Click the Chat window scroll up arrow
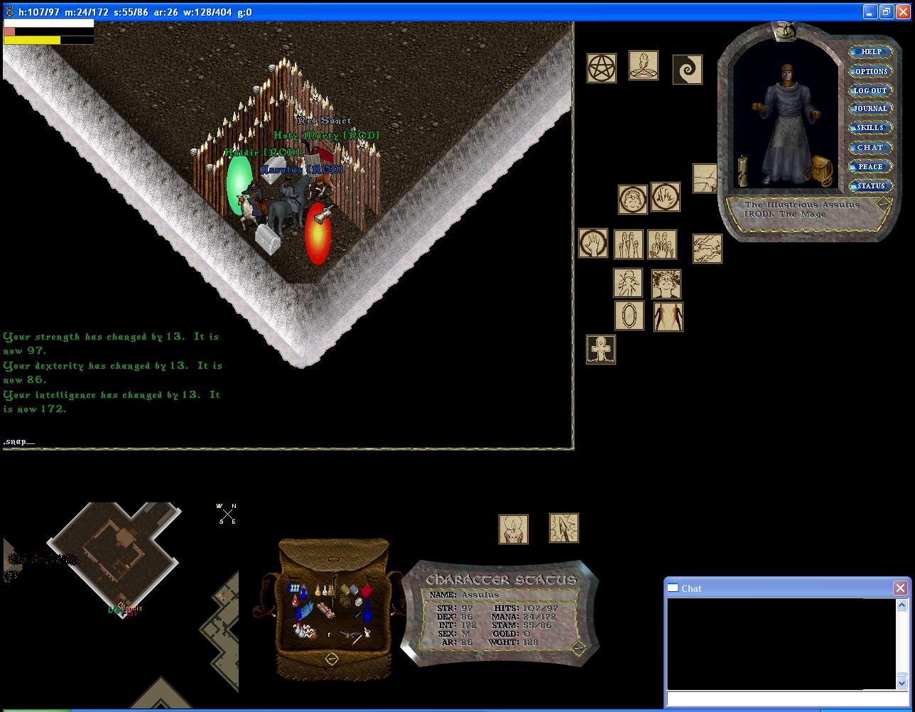Screen dimensions: 915x712 point(902,605)
